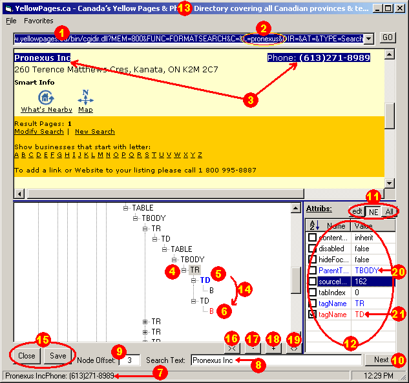Screen dimensions: 409x383
Task: Click the minus button below the tree
Action: tap(253, 348)
